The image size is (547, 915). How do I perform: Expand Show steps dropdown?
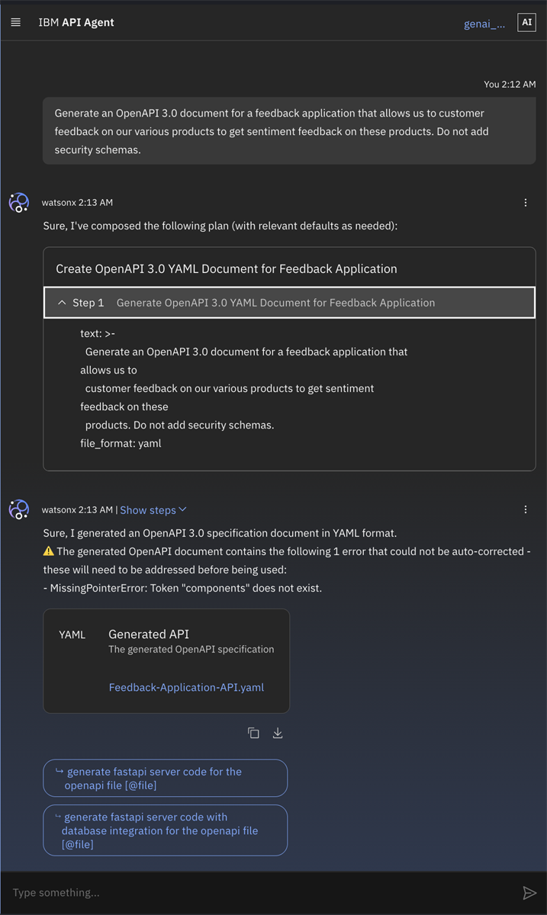click(x=153, y=510)
